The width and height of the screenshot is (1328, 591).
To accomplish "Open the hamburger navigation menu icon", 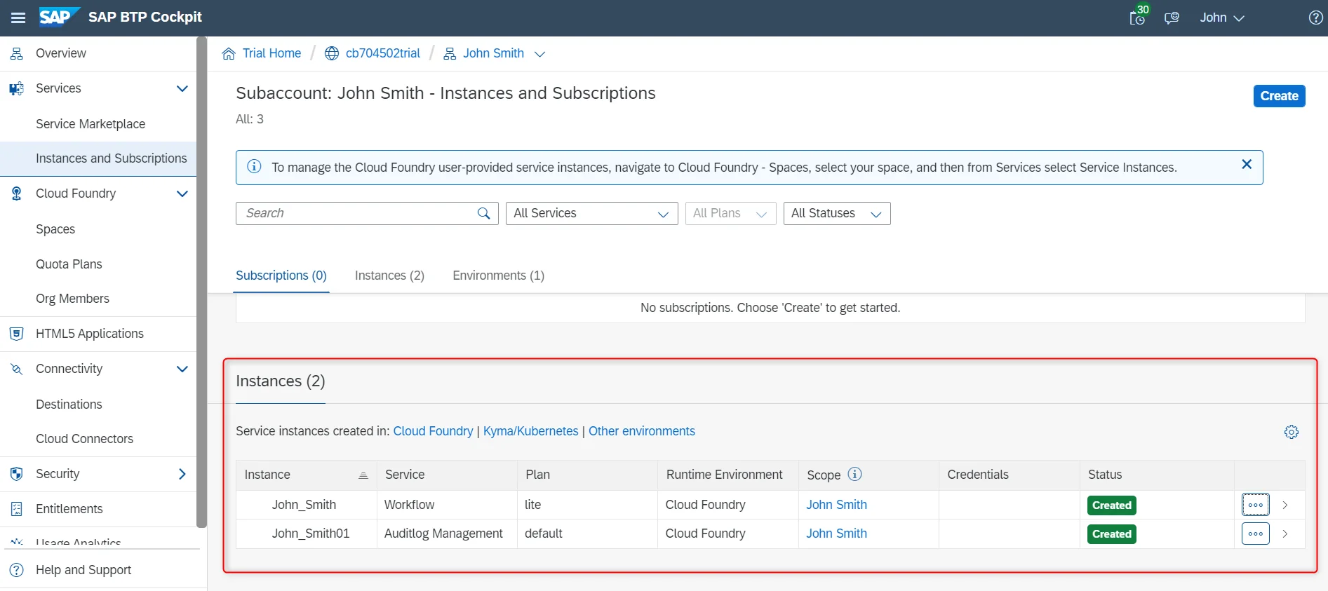I will point(18,18).
